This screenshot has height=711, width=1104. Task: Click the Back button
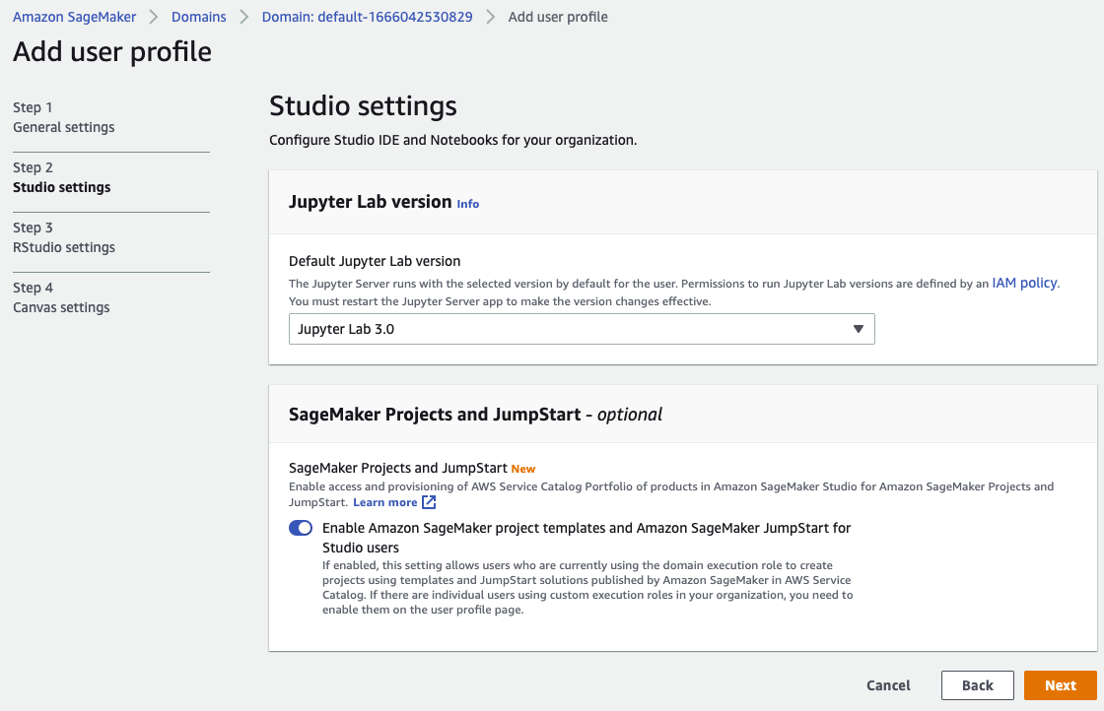977,685
